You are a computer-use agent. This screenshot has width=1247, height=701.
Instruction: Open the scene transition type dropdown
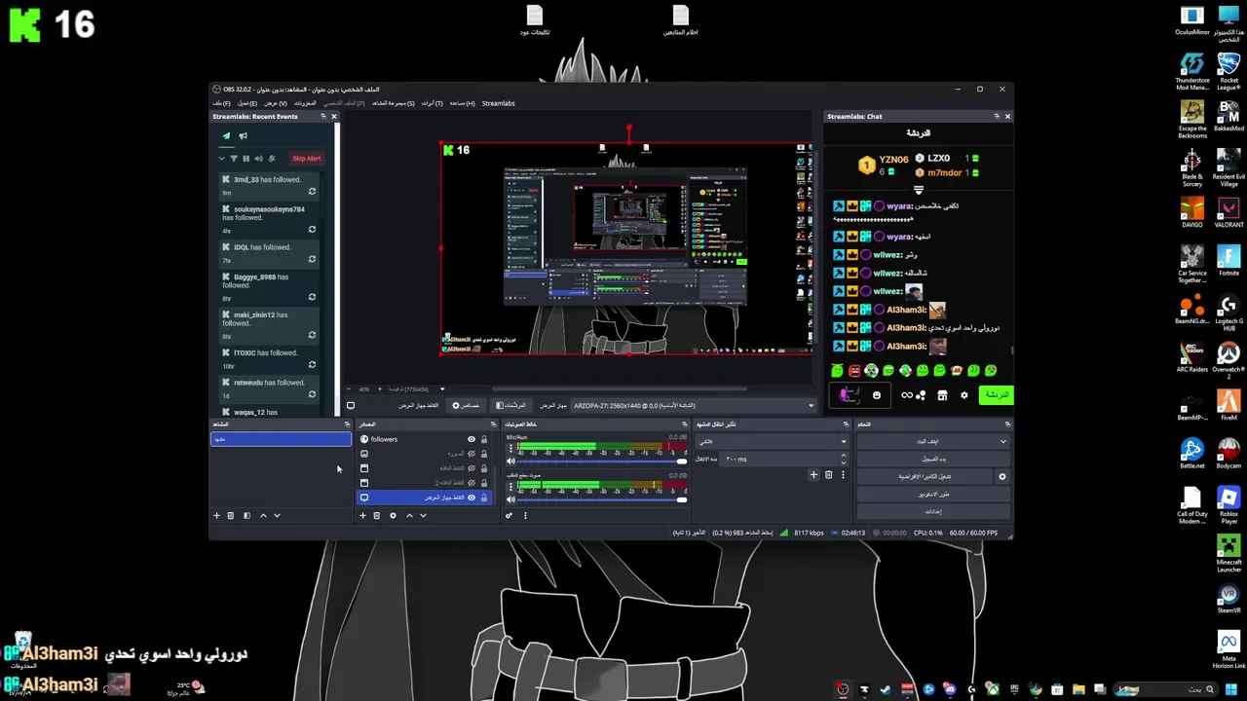pyautogui.click(x=772, y=442)
